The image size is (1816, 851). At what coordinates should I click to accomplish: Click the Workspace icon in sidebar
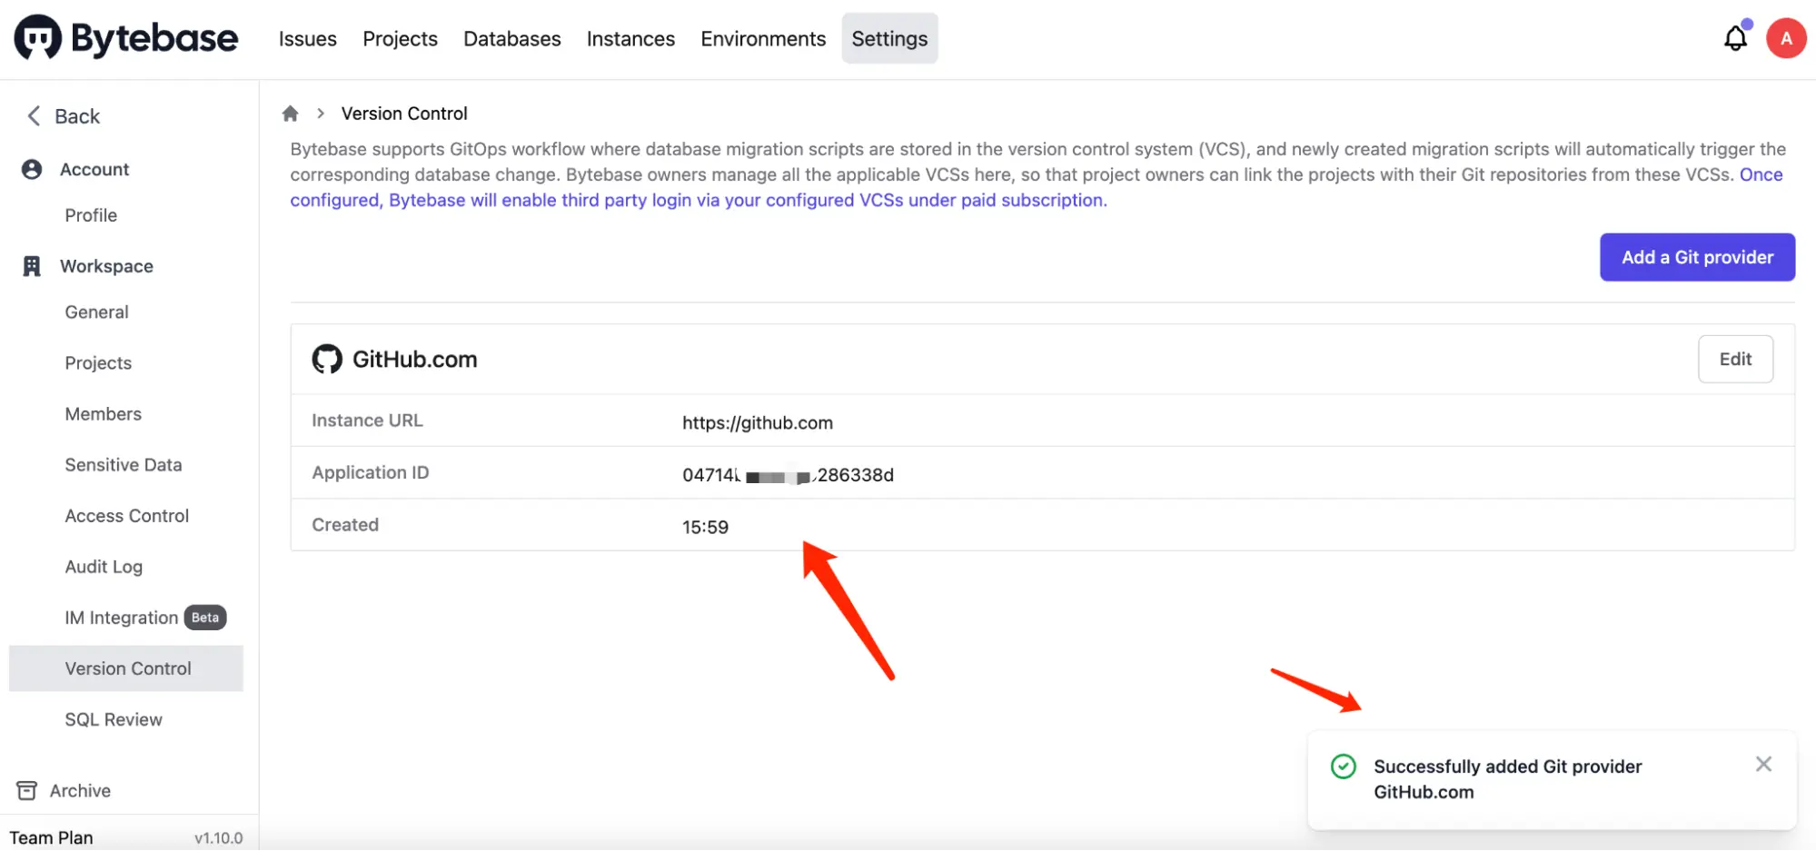pos(32,265)
